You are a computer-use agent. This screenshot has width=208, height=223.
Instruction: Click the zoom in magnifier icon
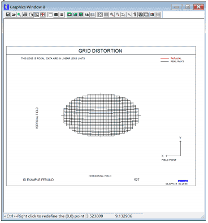point(112,15)
